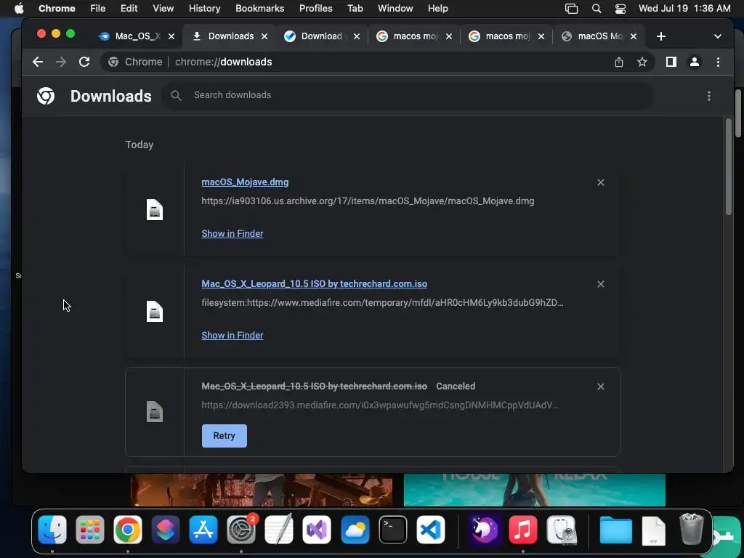
Task: Bookmark this page with the star icon
Action: (x=642, y=62)
